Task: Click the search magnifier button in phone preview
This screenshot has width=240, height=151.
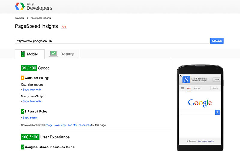Action: [x=217, y=112]
